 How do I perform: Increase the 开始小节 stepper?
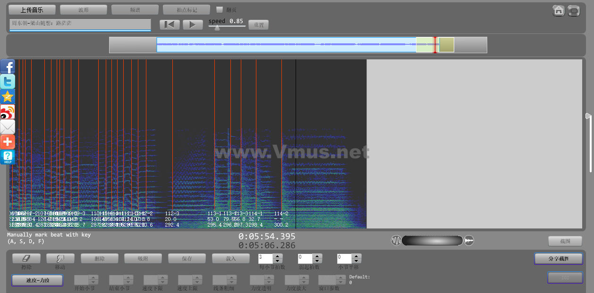coord(93,277)
